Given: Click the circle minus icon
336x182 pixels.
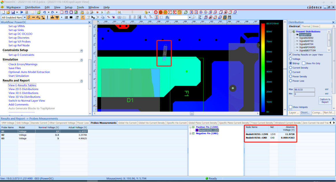Looking at the screenshot, I should coord(206,12).
